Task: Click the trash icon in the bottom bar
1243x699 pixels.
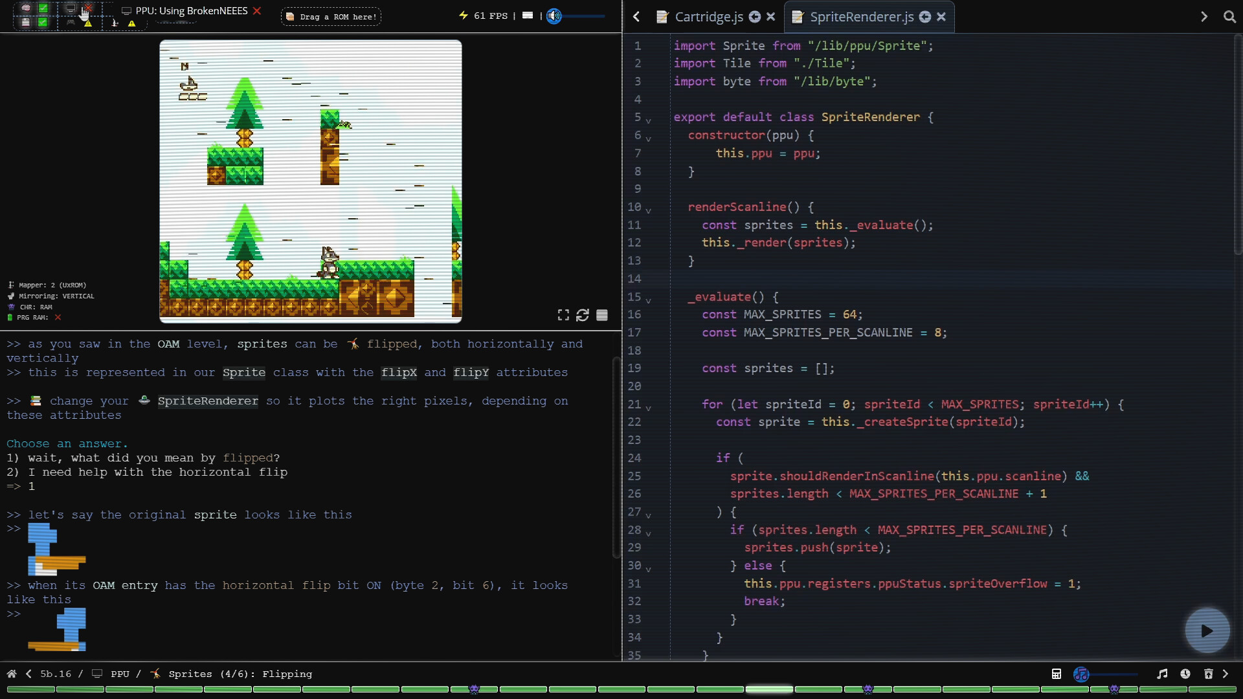Action: 1208,674
